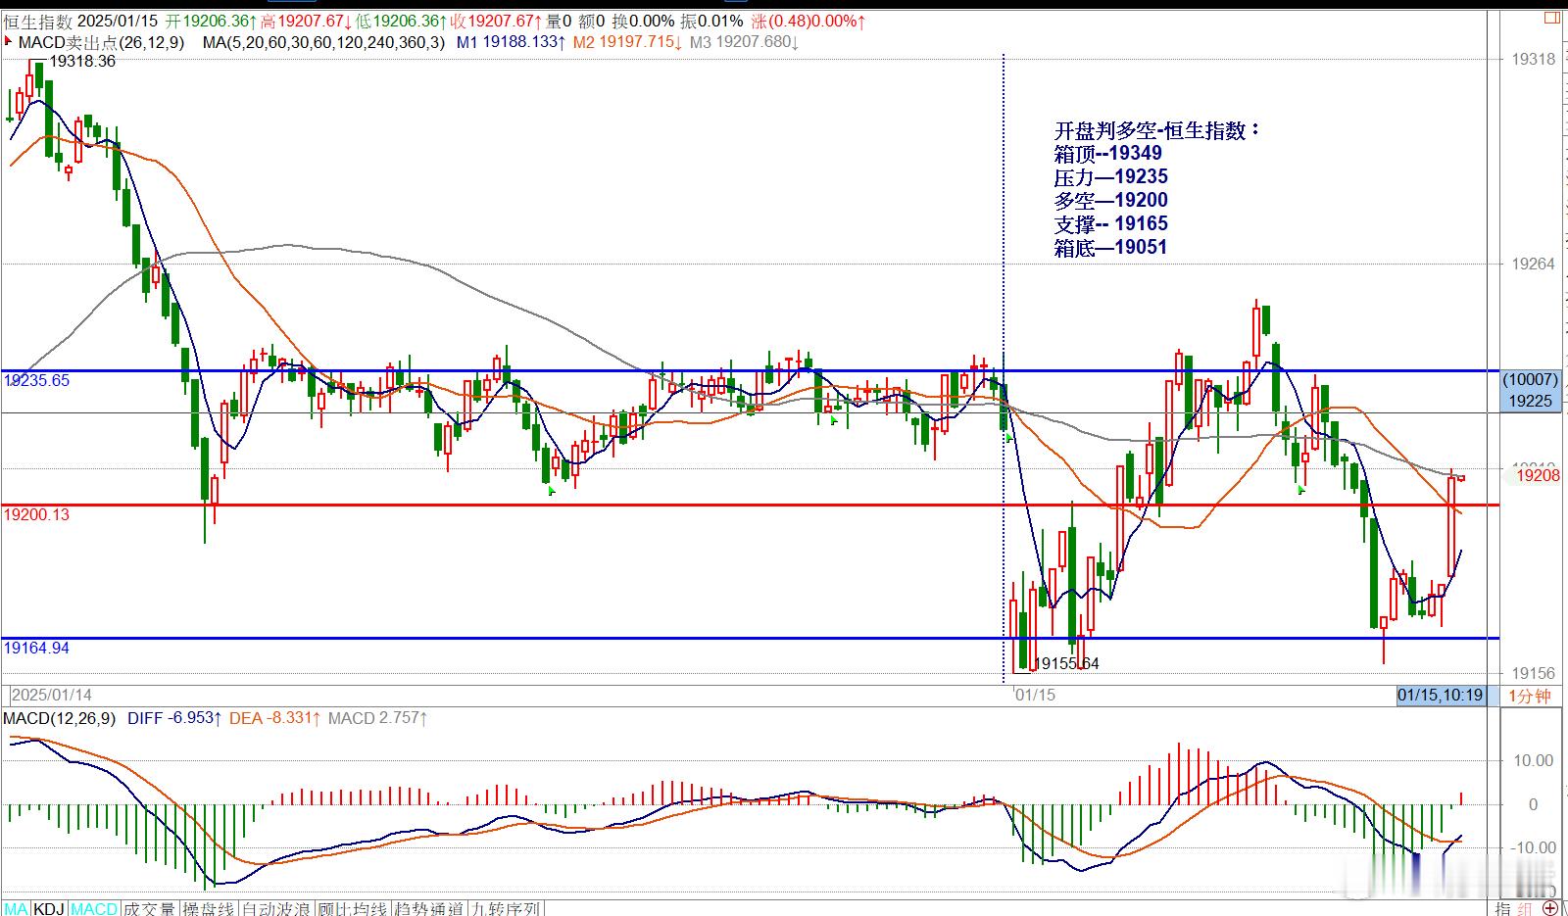Click the 多空—19200 annotation line
Screen dimensions: 1568x916
pyautogui.click(x=1111, y=201)
